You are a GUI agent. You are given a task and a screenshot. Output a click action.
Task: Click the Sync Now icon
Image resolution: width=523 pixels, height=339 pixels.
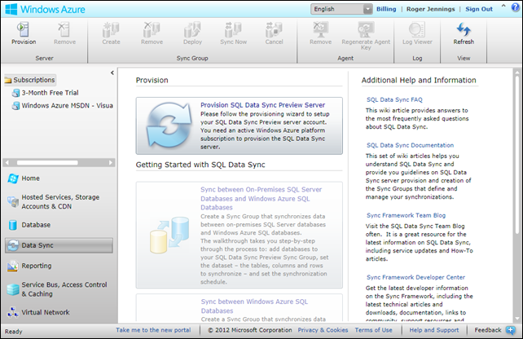coord(233,29)
